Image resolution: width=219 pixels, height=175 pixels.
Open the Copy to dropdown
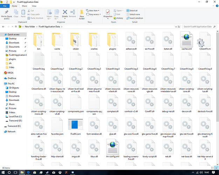[x=56, y=14]
